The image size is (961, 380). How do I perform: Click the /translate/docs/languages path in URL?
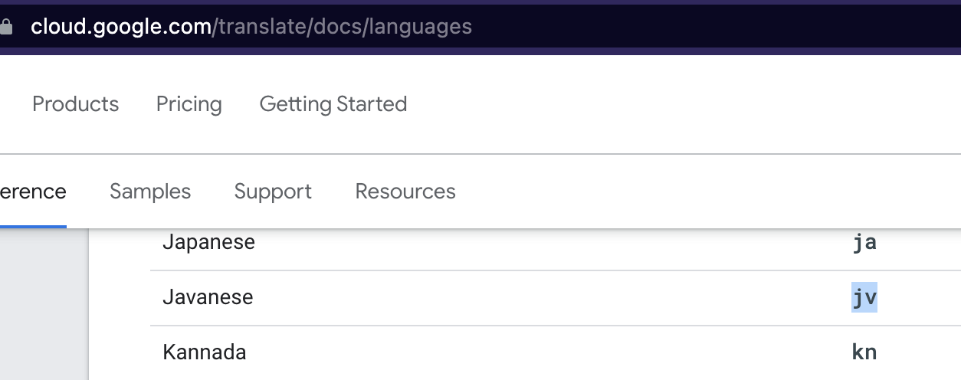coord(342,28)
